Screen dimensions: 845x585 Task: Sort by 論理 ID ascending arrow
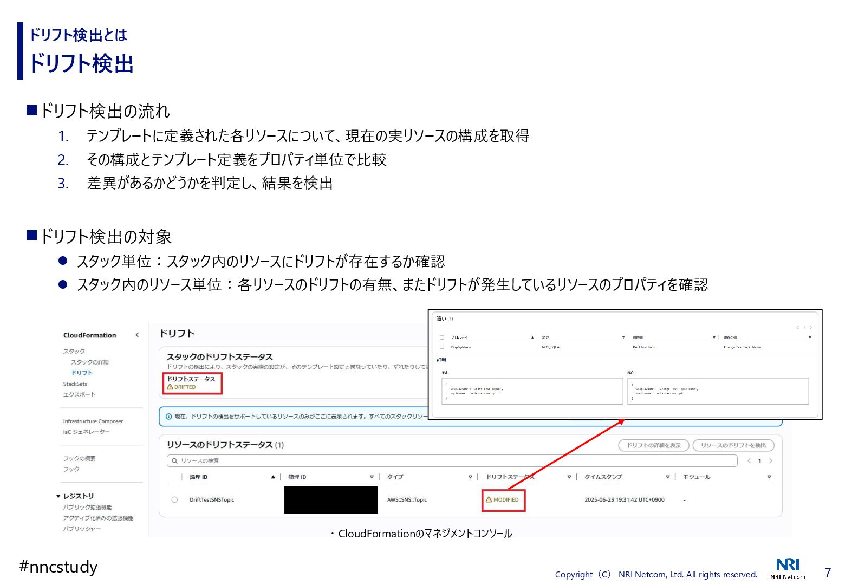pyautogui.click(x=273, y=477)
